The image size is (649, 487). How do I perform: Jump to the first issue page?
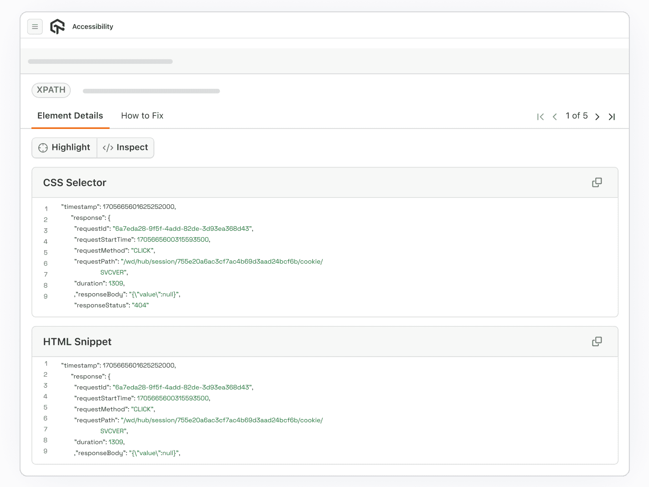pyautogui.click(x=541, y=117)
